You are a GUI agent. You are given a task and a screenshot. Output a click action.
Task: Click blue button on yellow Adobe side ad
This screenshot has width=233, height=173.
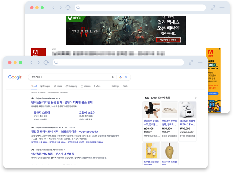tap(213, 93)
